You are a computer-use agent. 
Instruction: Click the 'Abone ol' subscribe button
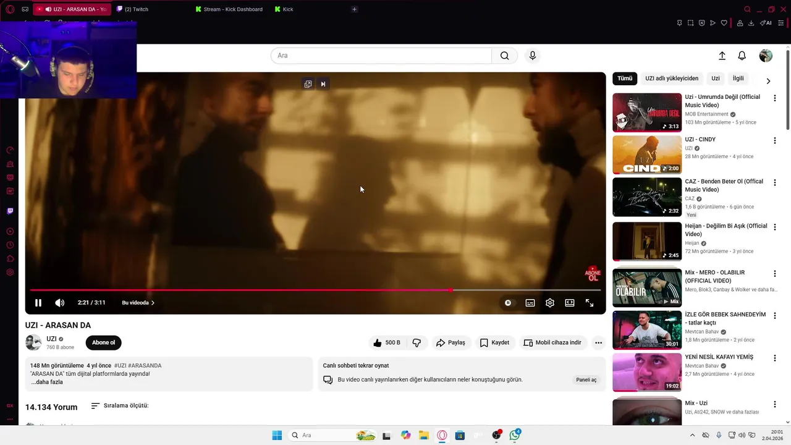point(103,342)
